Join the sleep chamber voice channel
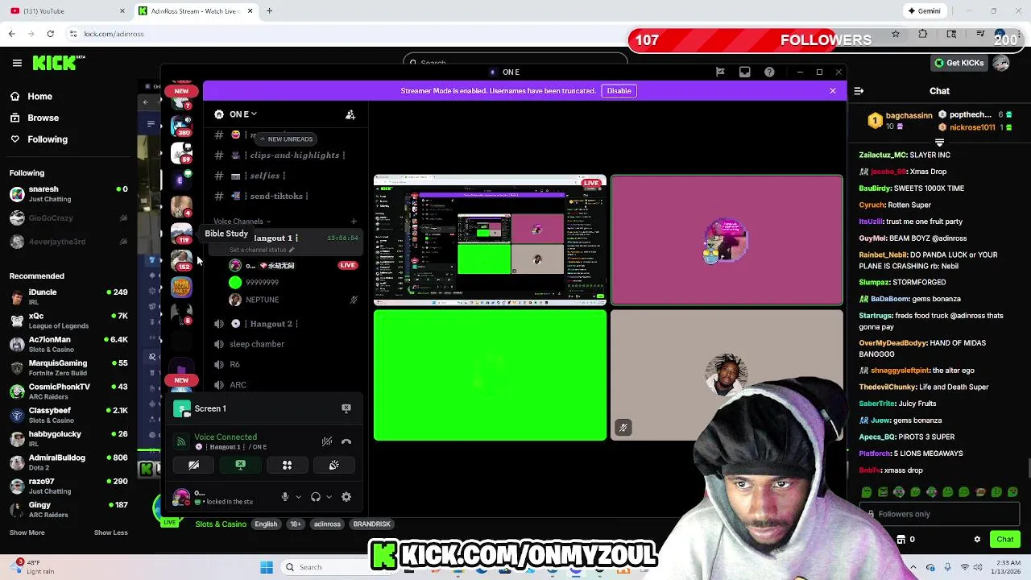This screenshot has height=580, width=1031. coord(286,344)
